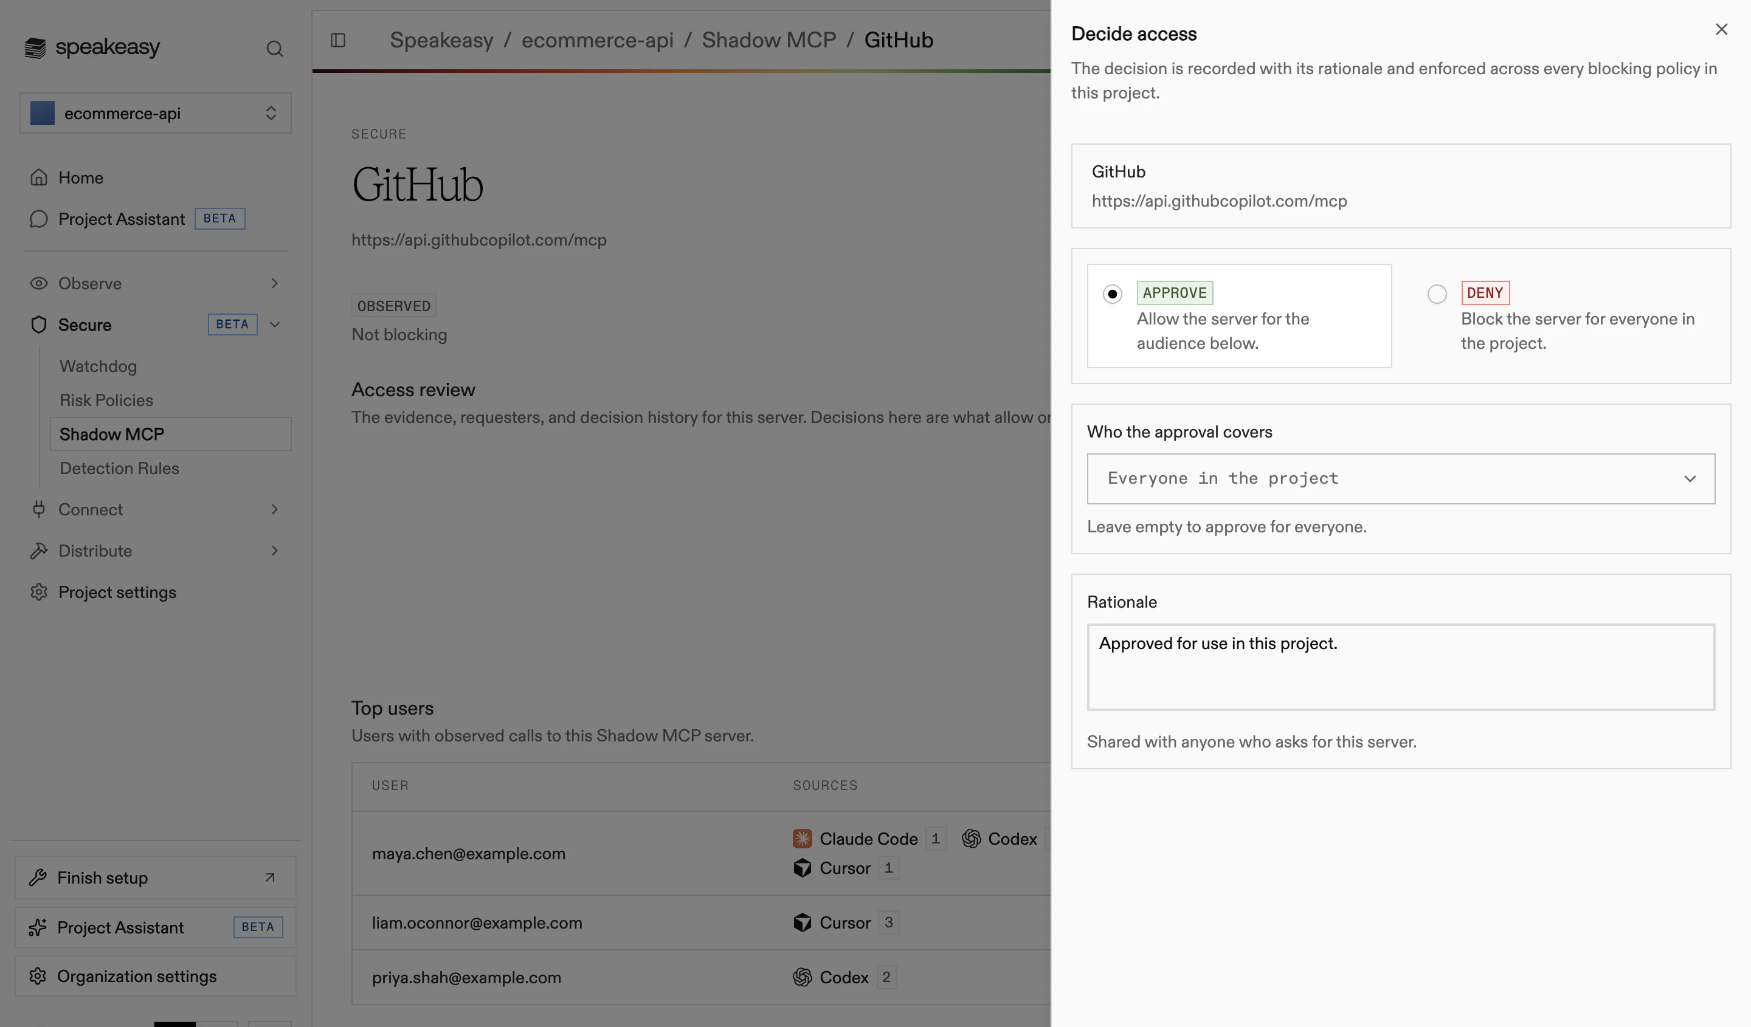1751x1027 pixels.
Task: Open Project Assistant button at sidebar bottom
Action: point(156,928)
